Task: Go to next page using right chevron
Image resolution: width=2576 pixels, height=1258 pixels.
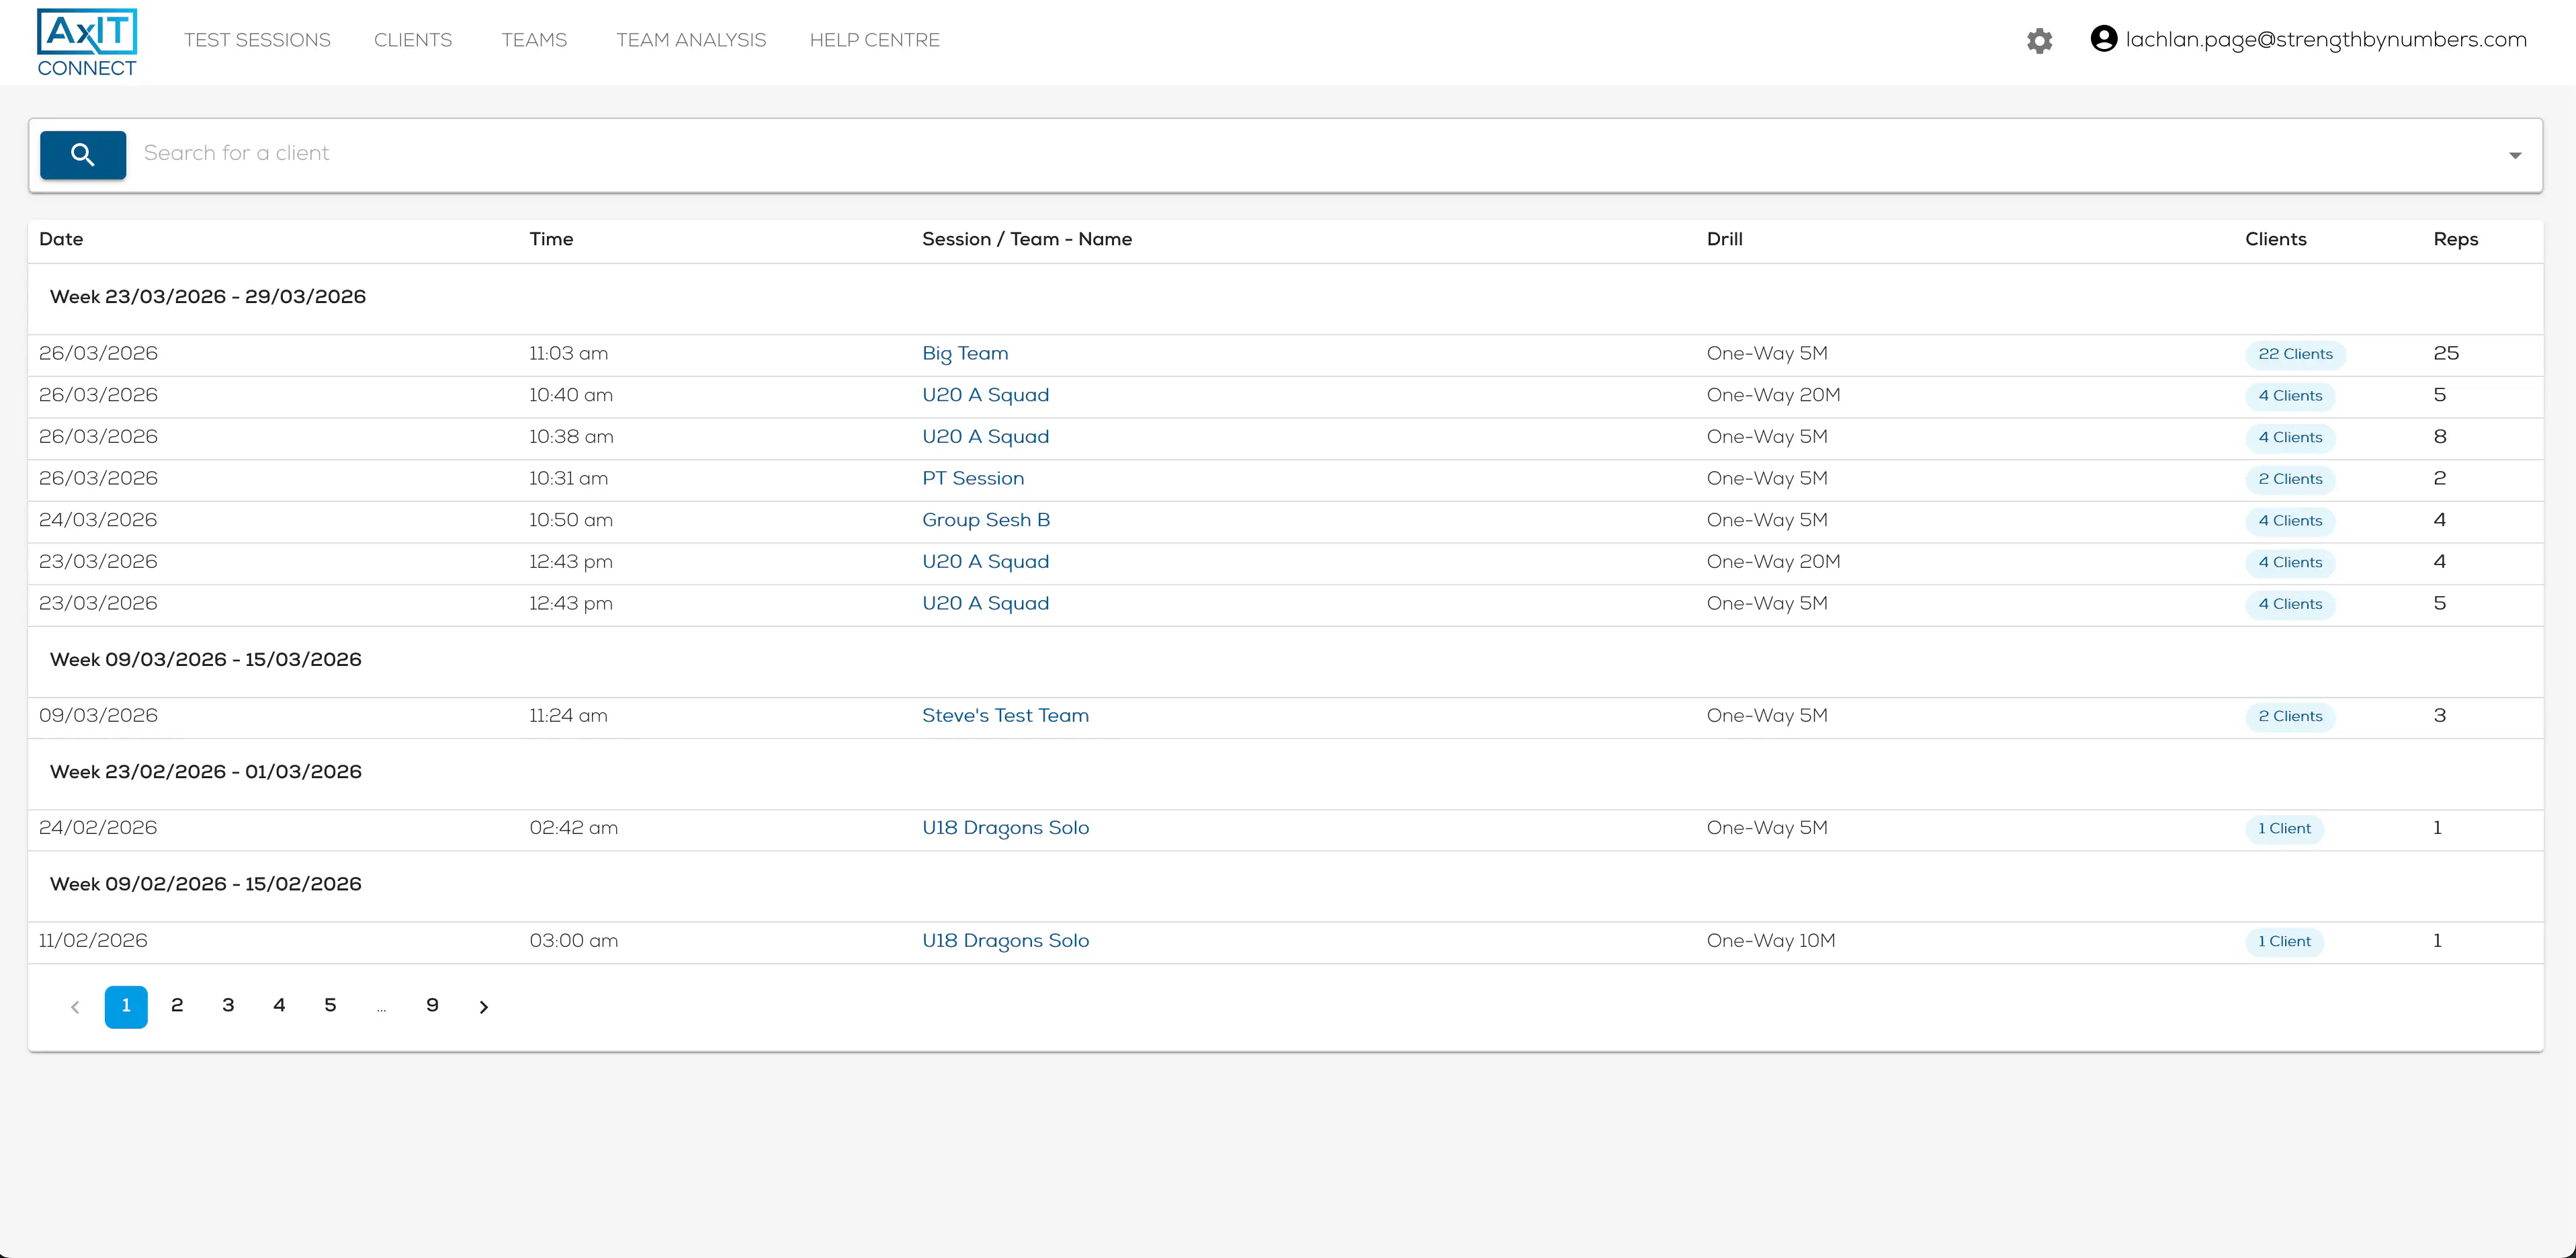Action: coord(484,1006)
